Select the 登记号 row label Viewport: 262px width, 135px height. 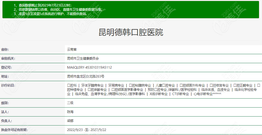pos(7,67)
